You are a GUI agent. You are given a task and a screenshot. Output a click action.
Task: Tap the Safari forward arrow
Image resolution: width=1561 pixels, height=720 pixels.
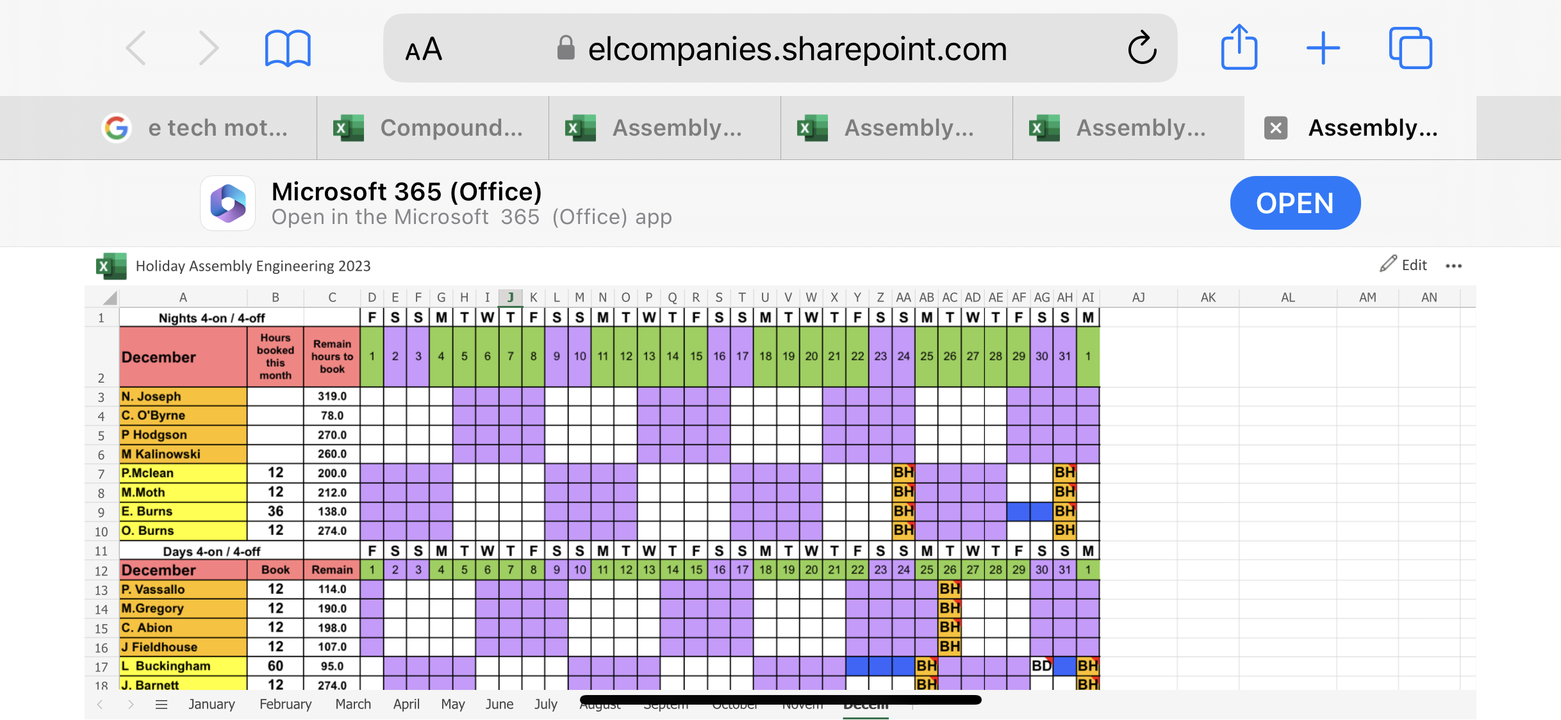[x=208, y=49]
